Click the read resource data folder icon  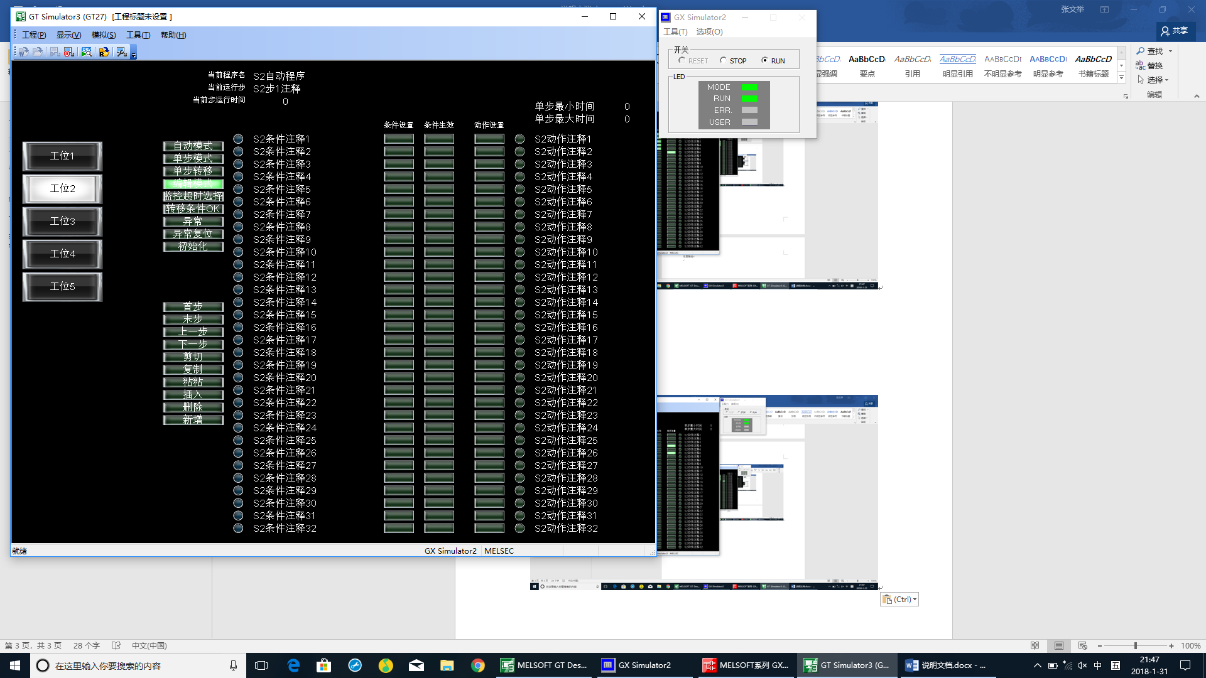click(x=104, y=52)
